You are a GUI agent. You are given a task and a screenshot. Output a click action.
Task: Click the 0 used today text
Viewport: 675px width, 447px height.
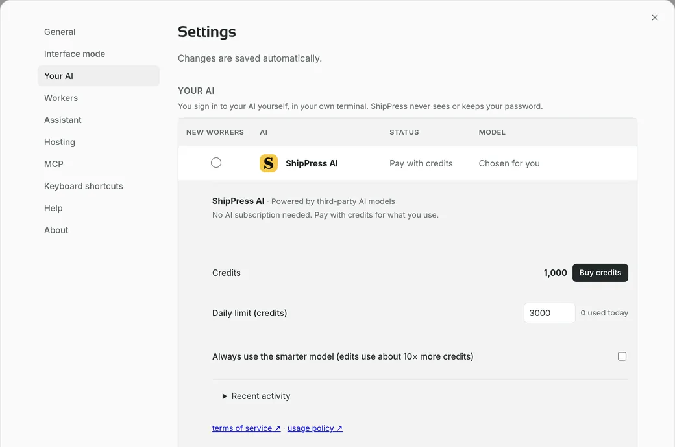point(604,313)
